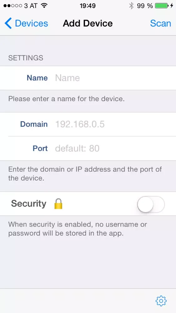176x313 pixels.
Task: Tap the Wi-Fi status icon
Action: pos(44,6)
